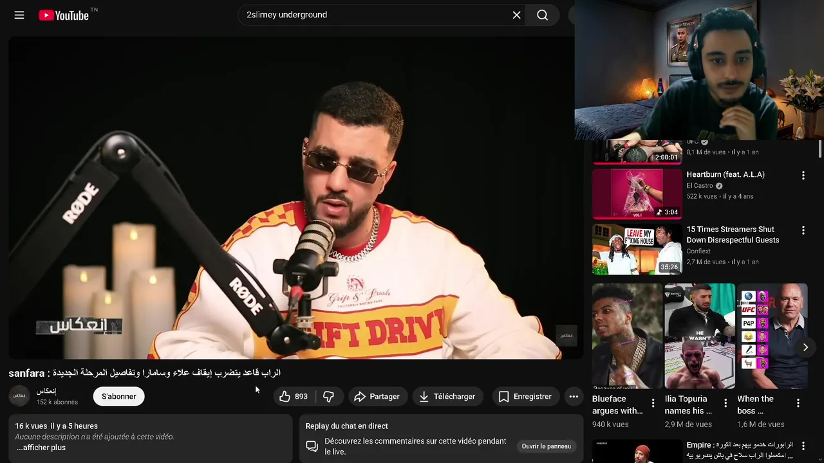Click the sidebar scrollbar thumb
This screenshot has width=824, height=463.
click(x=820, y=149)
